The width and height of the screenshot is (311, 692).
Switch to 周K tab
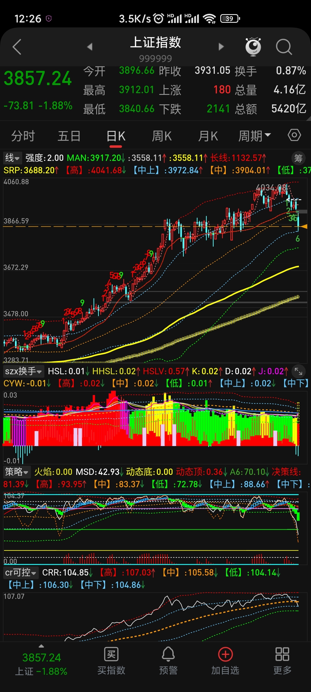pos(162,136)
